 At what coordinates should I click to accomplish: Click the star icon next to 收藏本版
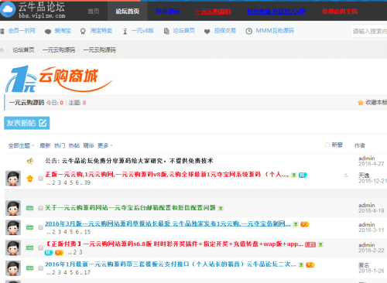pos(361,103)
